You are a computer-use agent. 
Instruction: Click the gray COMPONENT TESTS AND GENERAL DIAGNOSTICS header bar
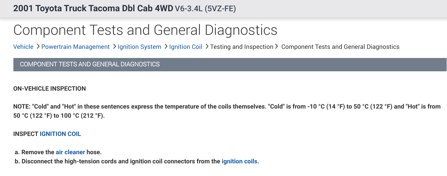pos(230,65)
